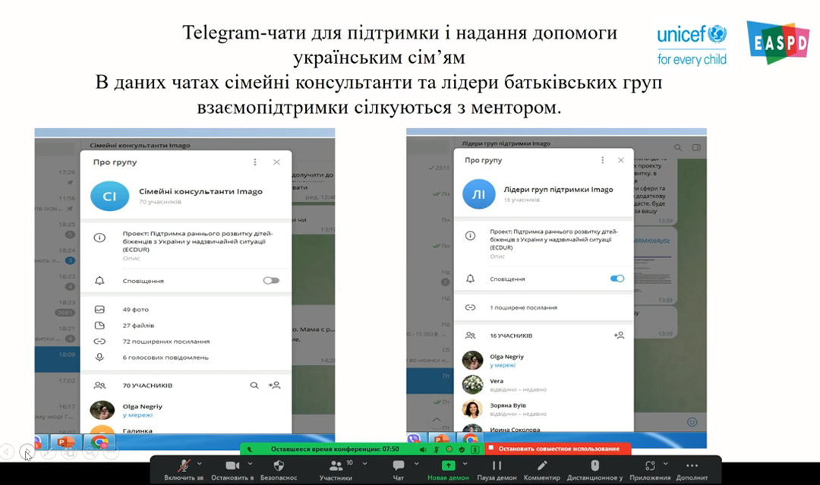This screenshot has width=820, height=485.
Task: Search members in 70 учасників list
Action: (x=254, y=386)
